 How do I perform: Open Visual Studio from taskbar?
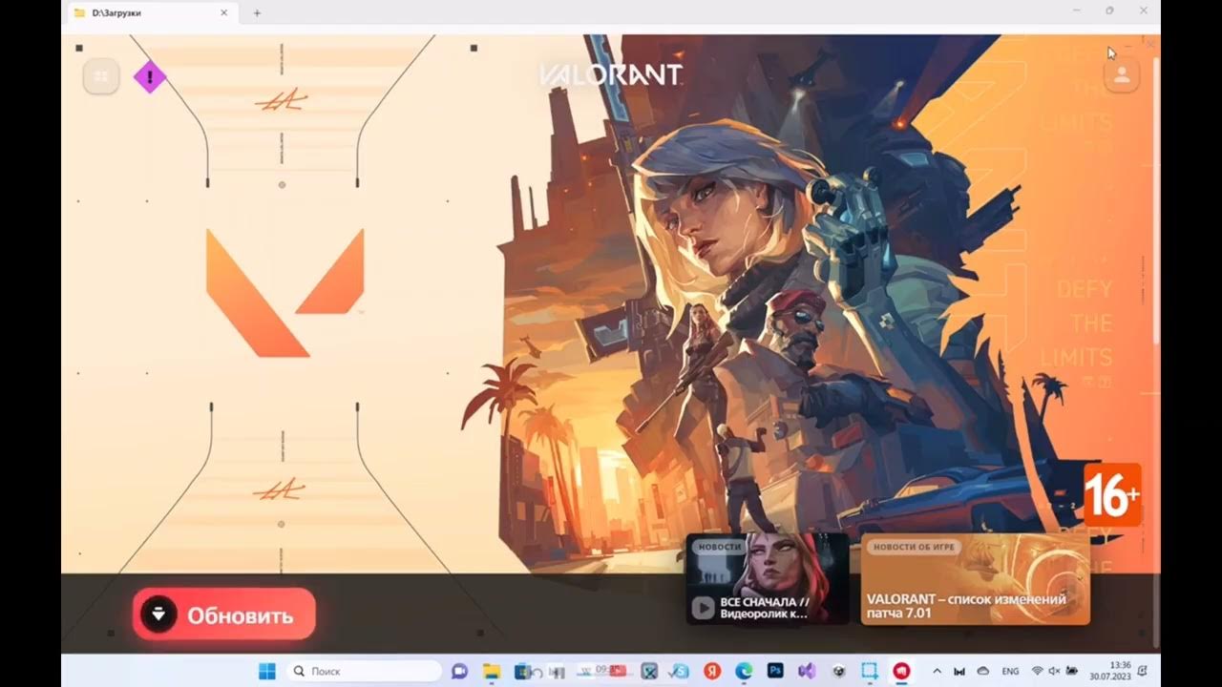pyautogui.click(x=806, y=671)
